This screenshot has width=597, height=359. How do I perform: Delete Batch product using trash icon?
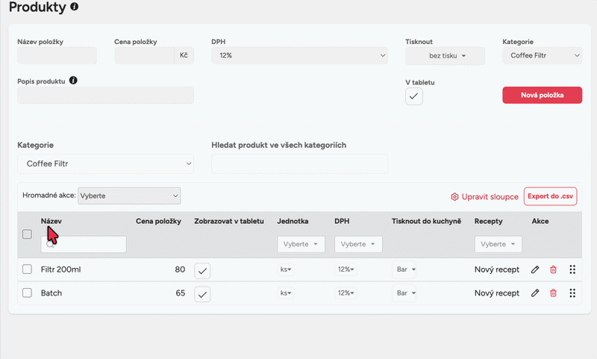tap(553, 293)
